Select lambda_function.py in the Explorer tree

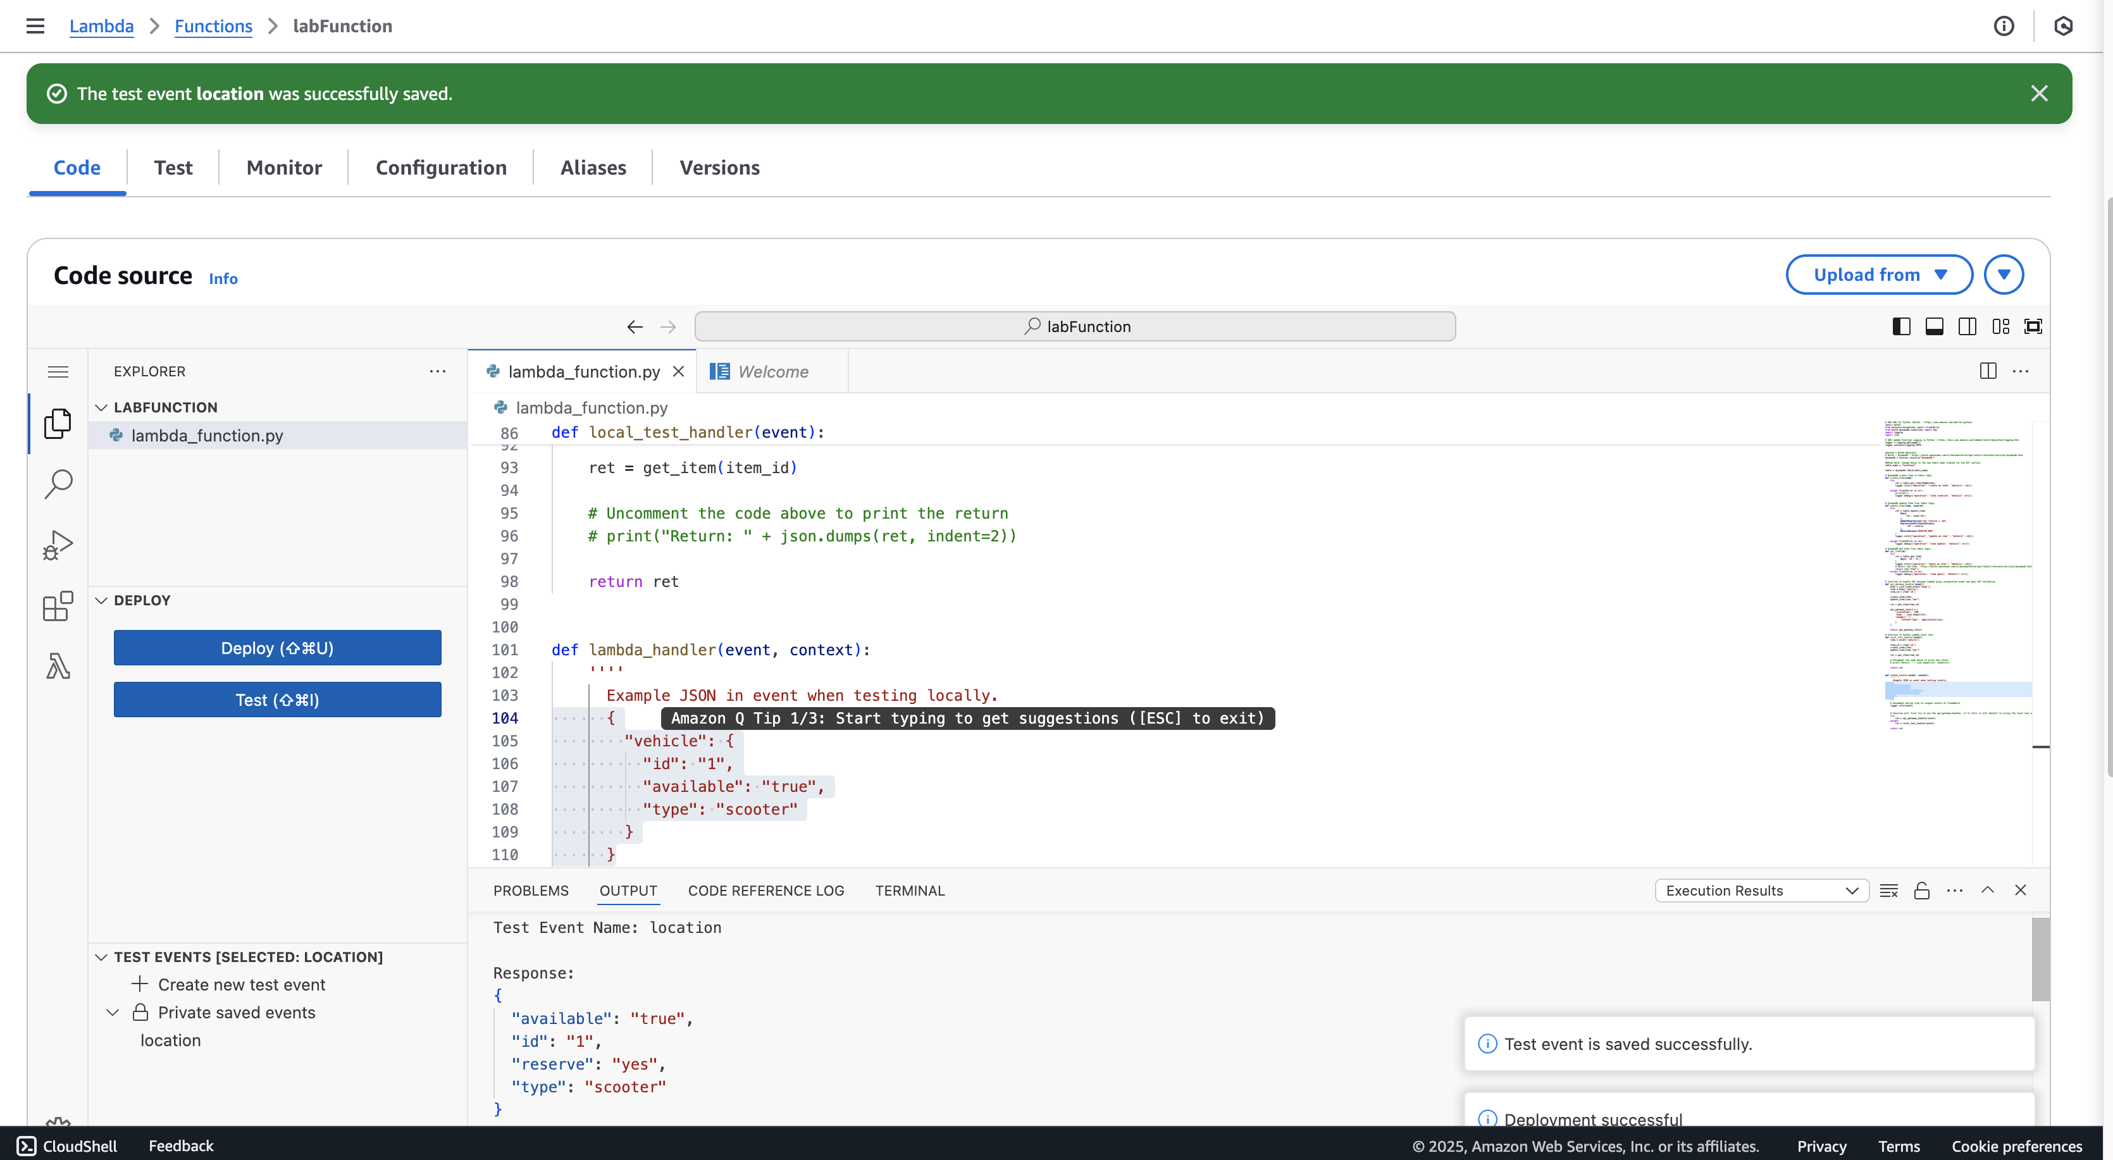pos(278,436)
